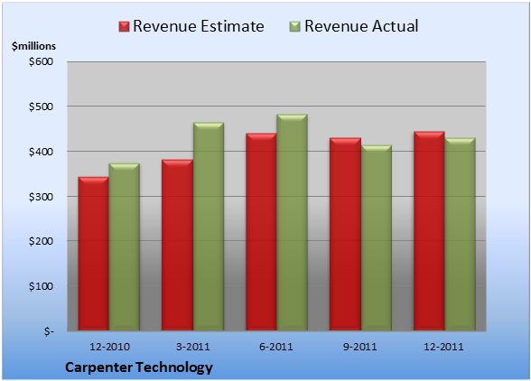Select the Revenue Estimate legend label
Screen dimensions: 531x381
(x=199, y=26)
